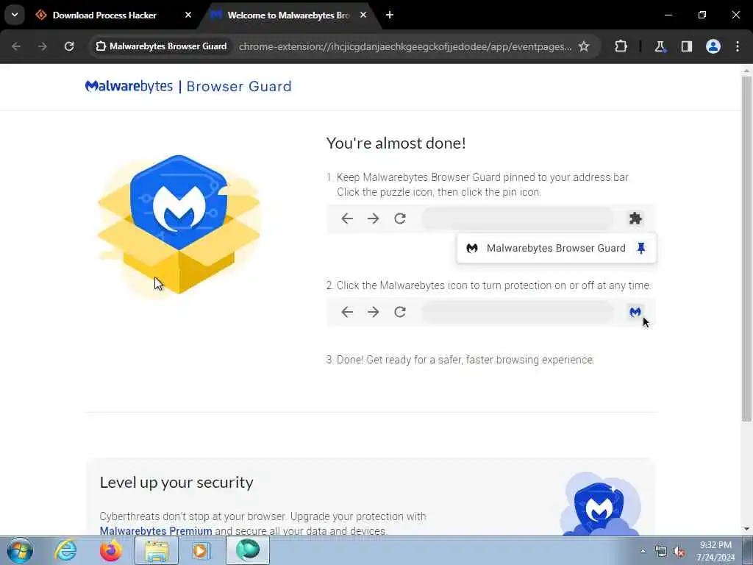Screen dimensions: 753x565
Task: Close the Welcome to Malwarebytes tab
Action: coord(363,15)
